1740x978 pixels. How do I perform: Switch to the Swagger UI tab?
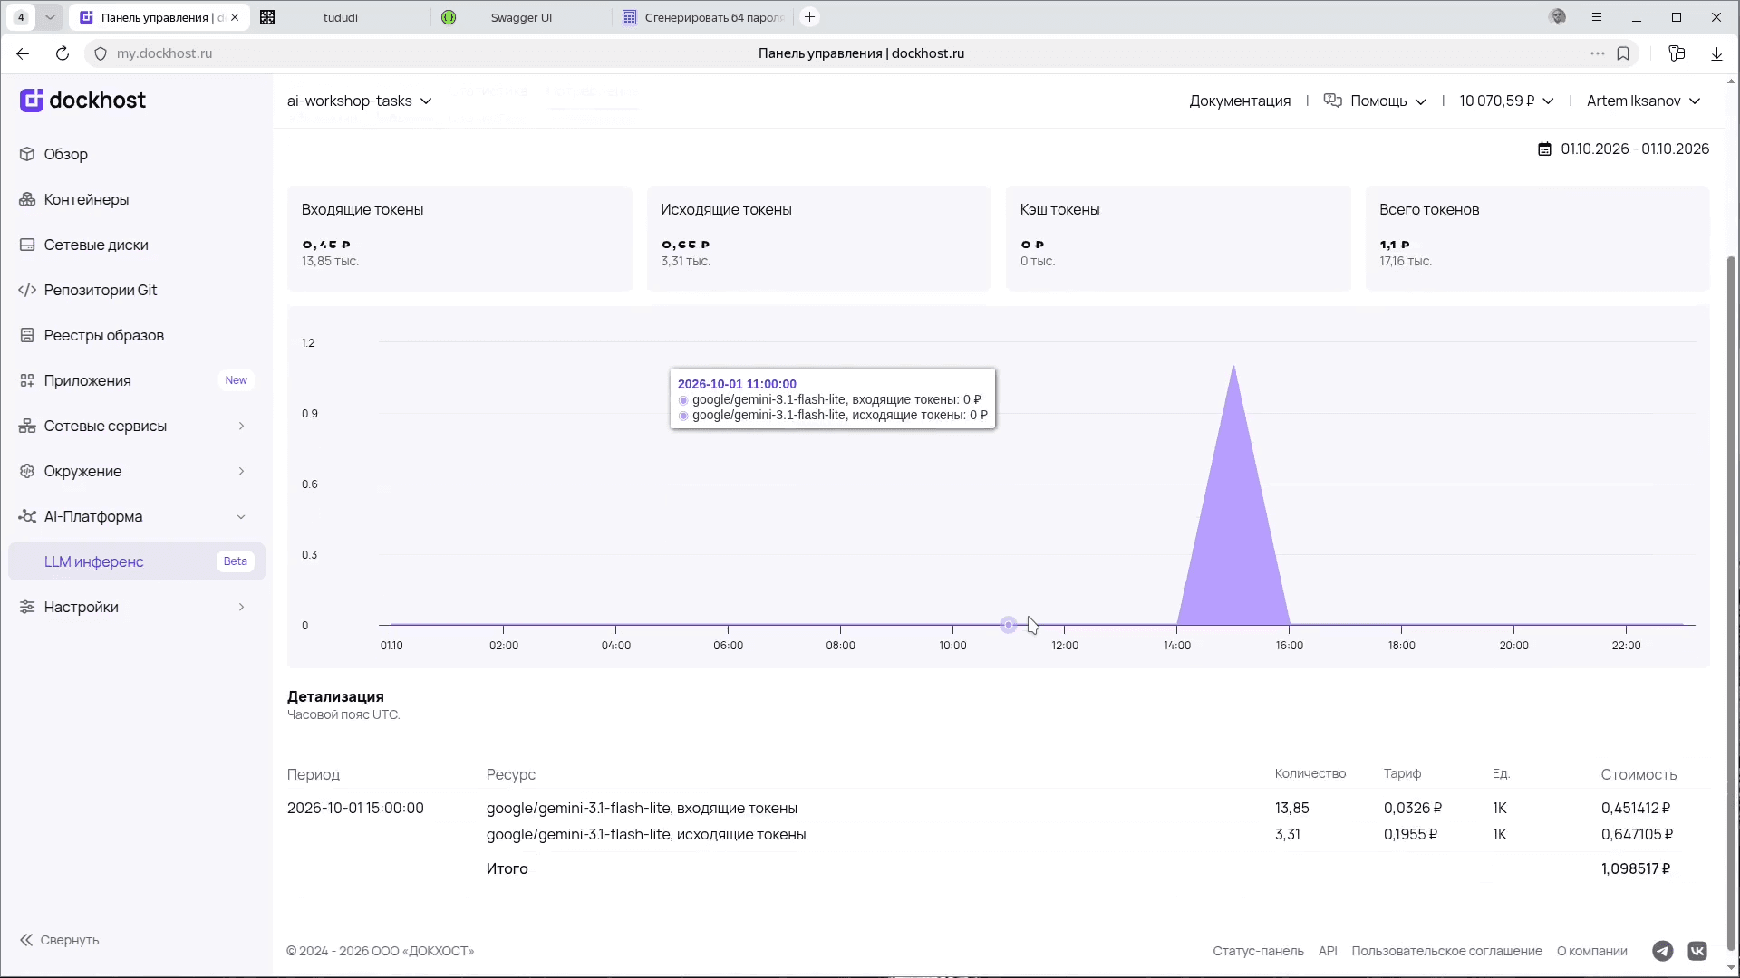coord(520,17)
